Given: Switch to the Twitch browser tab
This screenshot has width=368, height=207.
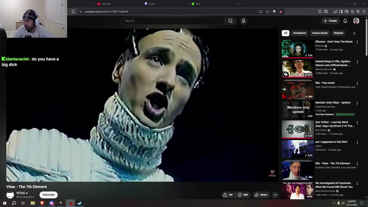Looking at the screenshot, I should click(152, 4).
